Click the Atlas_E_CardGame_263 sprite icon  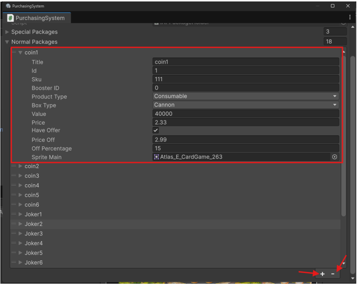[x=156, y=157]
